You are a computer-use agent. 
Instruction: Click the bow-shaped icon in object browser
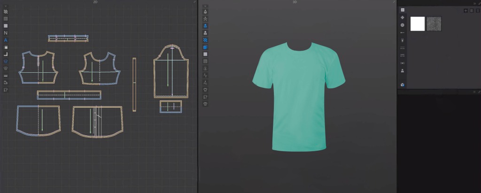pos(403,63)
